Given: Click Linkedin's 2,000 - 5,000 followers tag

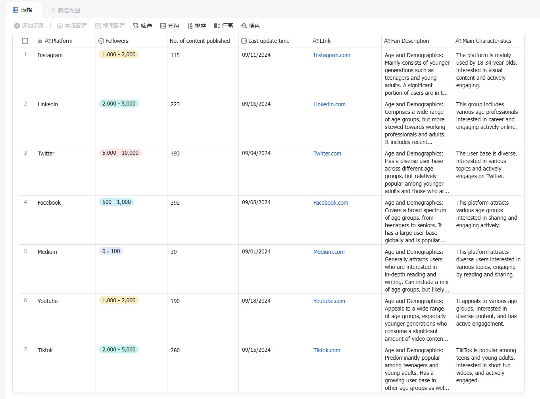Looking at the screenshot, I should point(119,104).
